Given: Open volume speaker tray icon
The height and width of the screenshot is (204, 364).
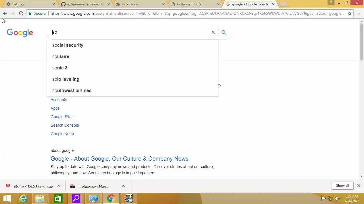Looking at the screenshot, I should tap(337, 198).
